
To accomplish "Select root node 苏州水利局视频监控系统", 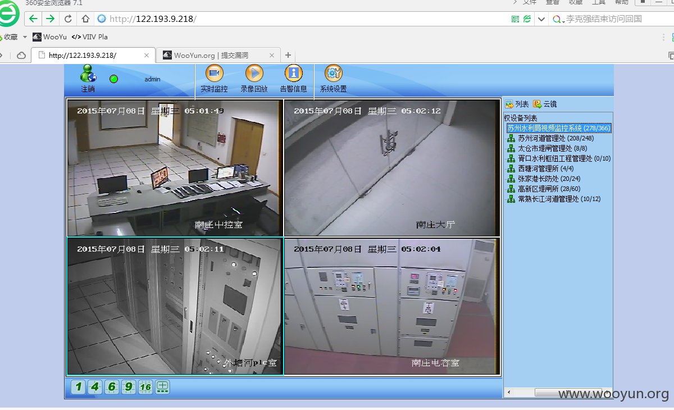I will [x=558, y=128].
